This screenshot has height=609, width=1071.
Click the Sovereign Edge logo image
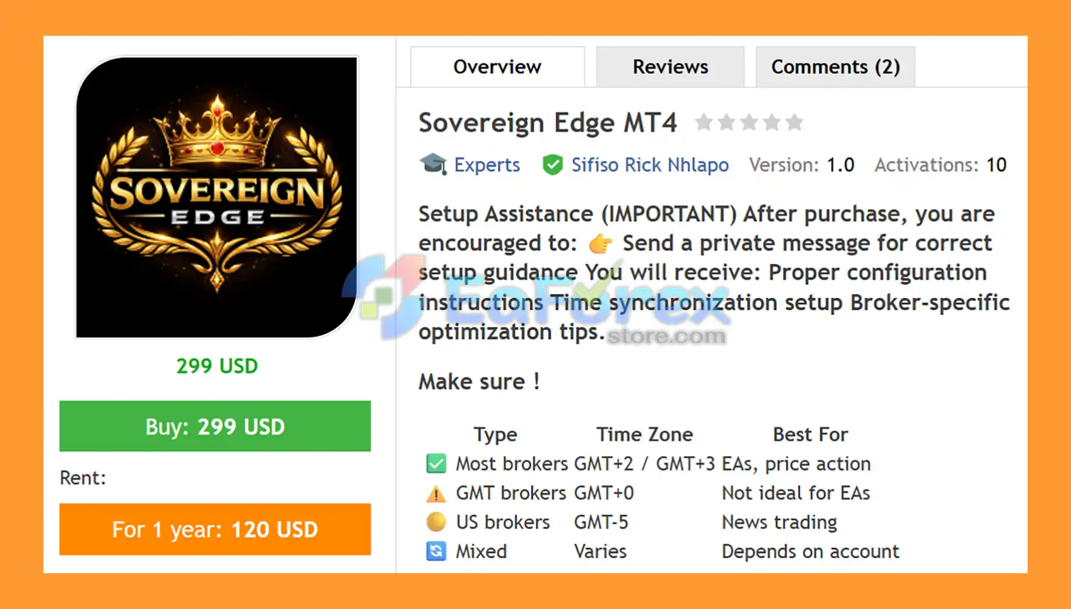click(x=217, y=197)
